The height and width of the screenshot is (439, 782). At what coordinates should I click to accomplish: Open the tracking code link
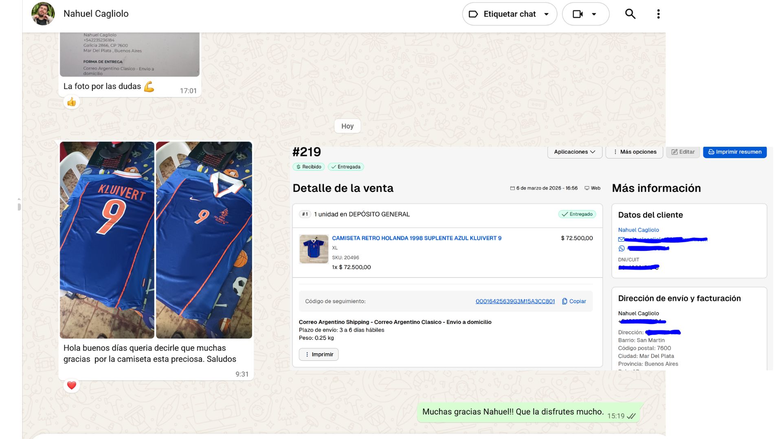click(515, 301)
